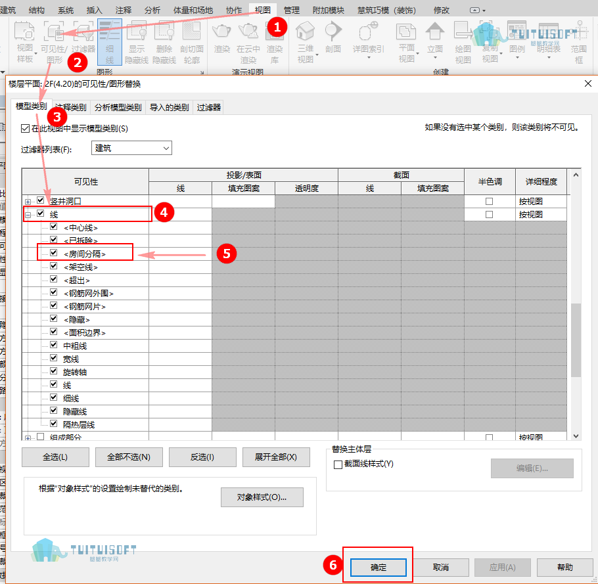Open the 平面视图 plan views tool
Screen dimensions: 598x584
(407, 42)
